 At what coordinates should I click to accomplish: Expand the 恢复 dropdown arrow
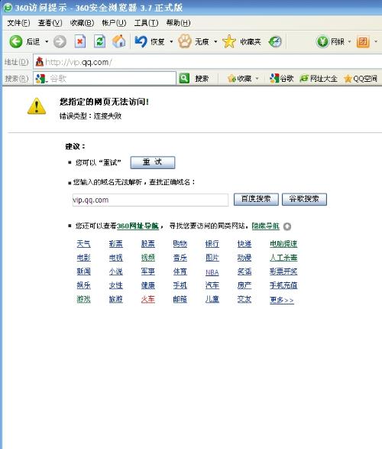coord(171,42)
